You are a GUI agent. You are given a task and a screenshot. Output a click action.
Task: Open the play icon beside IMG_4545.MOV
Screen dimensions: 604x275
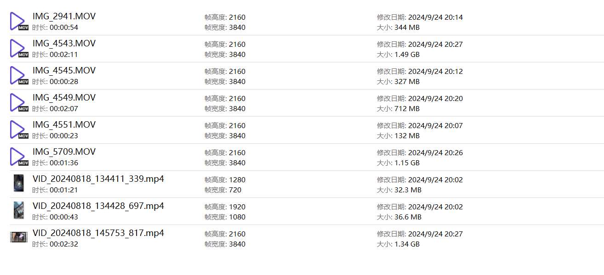click(18, 76)
